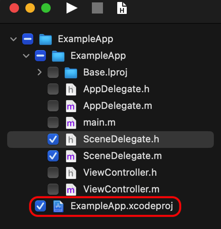Click the AppDelegate.h header file icon

click(71, 89)
